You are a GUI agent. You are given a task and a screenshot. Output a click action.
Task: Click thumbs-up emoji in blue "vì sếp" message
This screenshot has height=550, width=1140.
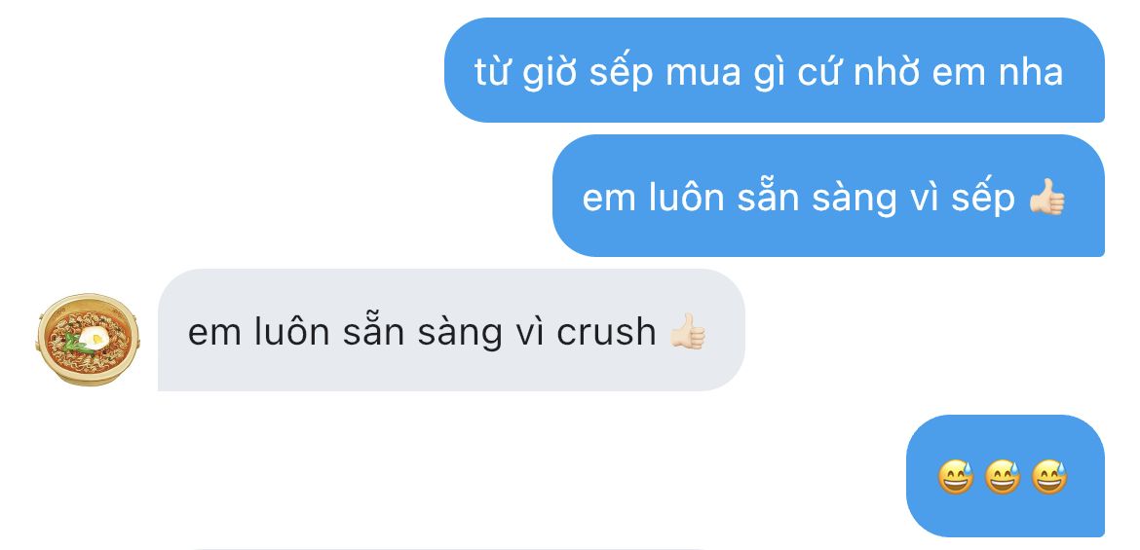click(1046, 197)
